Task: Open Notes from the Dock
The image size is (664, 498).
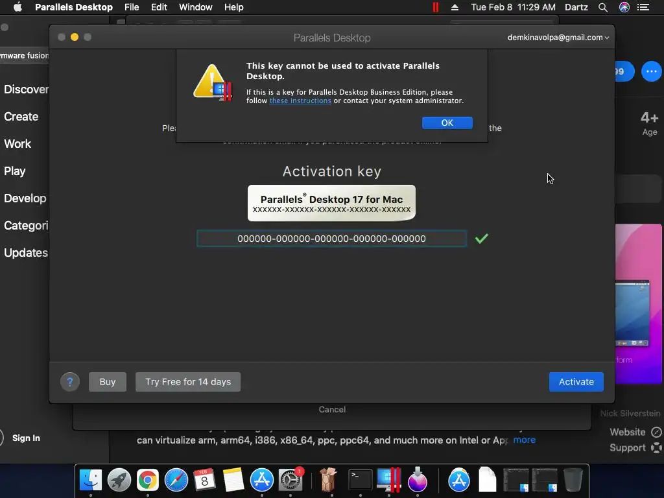Action: coord(233,480)
